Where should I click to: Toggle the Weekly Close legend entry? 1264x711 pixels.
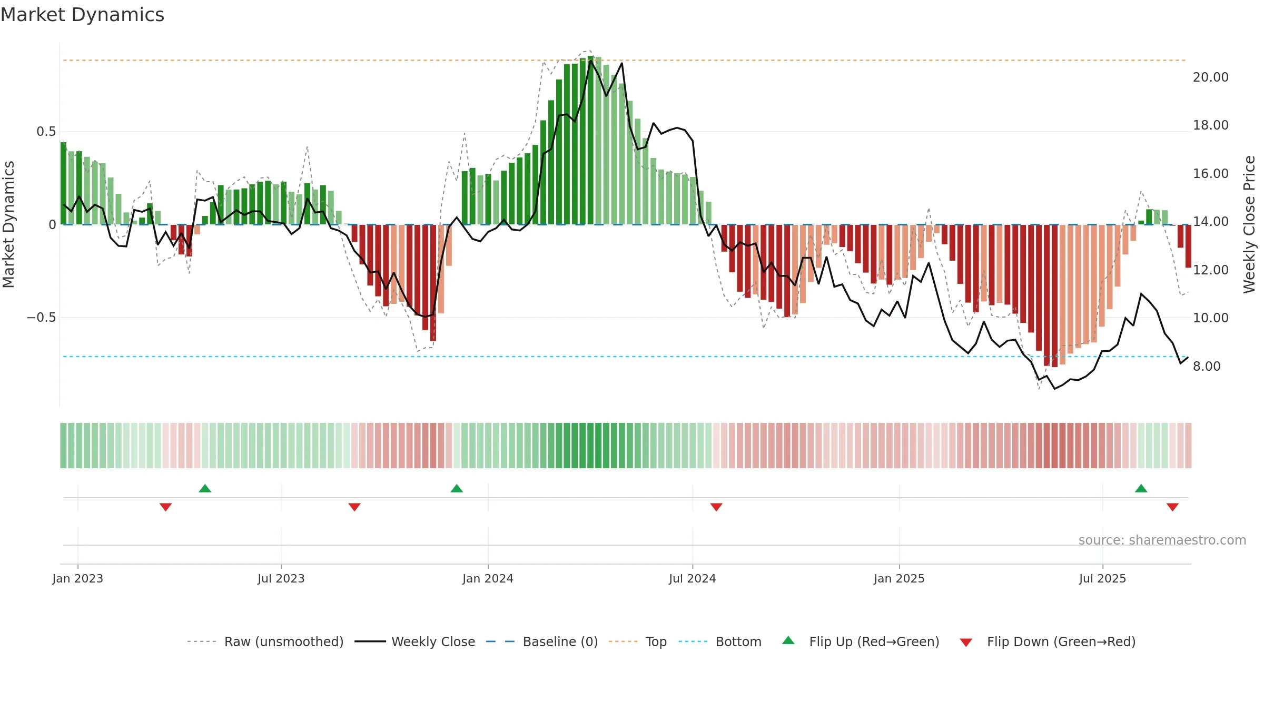[x=415, y=641]
